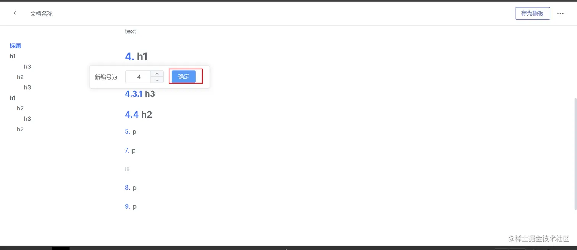This screenshot has height=250, width=577.
Task: Select the second h1 in outline
Action: tap(13, 98)
